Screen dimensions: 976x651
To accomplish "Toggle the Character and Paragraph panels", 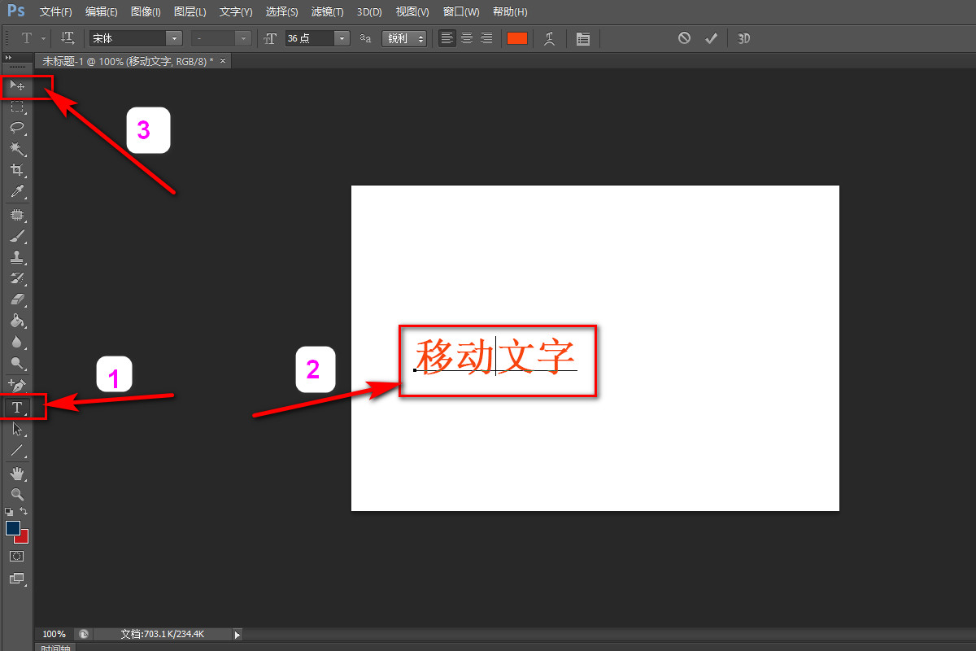I will 583,37.
